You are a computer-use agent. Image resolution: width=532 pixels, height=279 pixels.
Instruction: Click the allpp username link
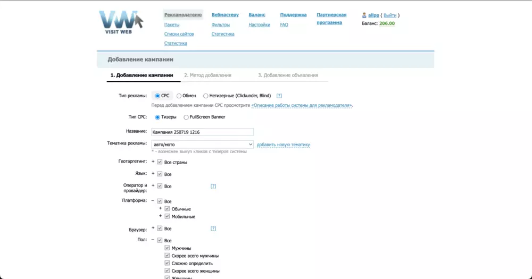(373, 15)
